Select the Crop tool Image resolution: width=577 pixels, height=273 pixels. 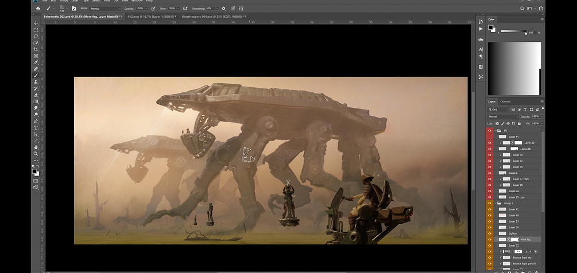point(36,49)
